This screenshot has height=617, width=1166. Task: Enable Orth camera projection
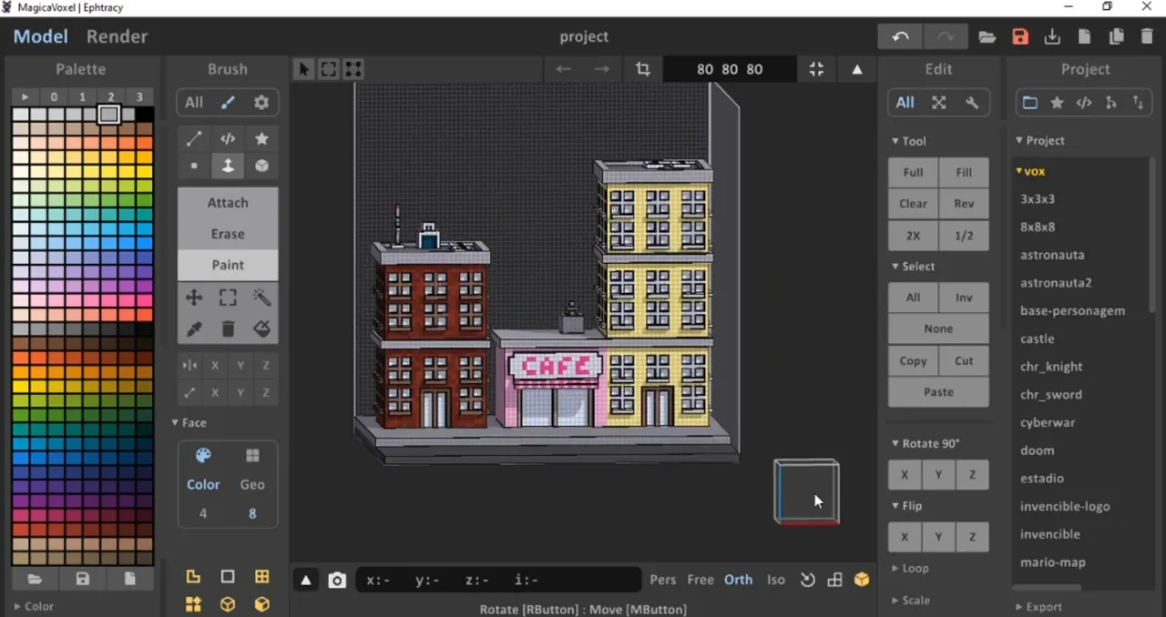[x=739, y=580]
